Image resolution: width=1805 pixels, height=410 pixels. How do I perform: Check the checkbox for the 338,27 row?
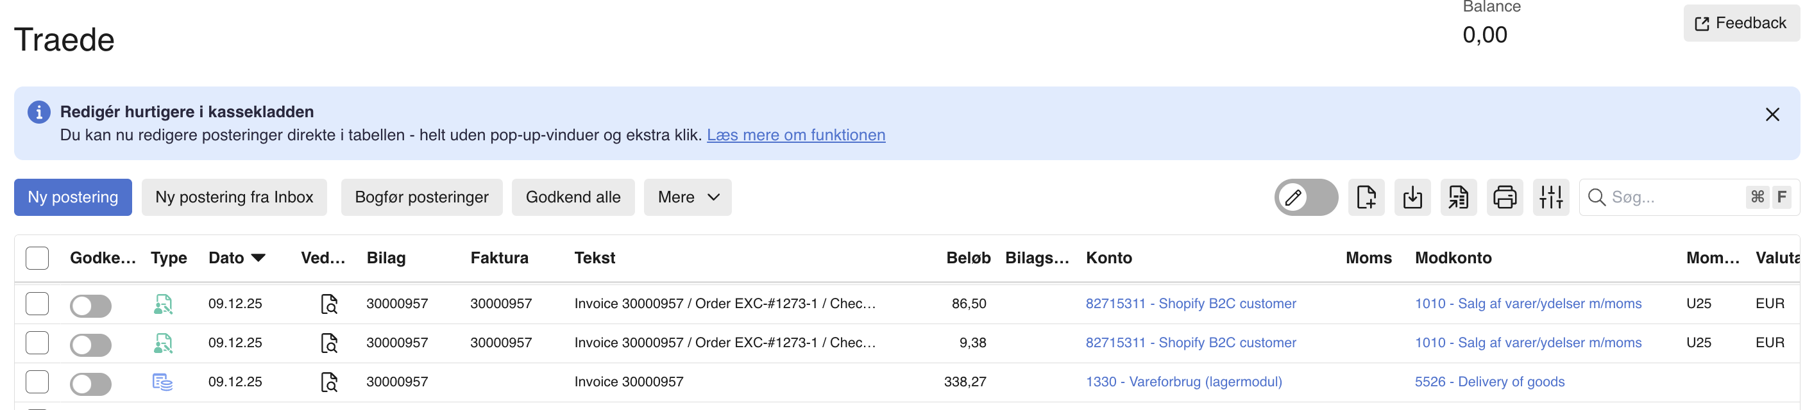pyautogui.click(x=37, y=382)
